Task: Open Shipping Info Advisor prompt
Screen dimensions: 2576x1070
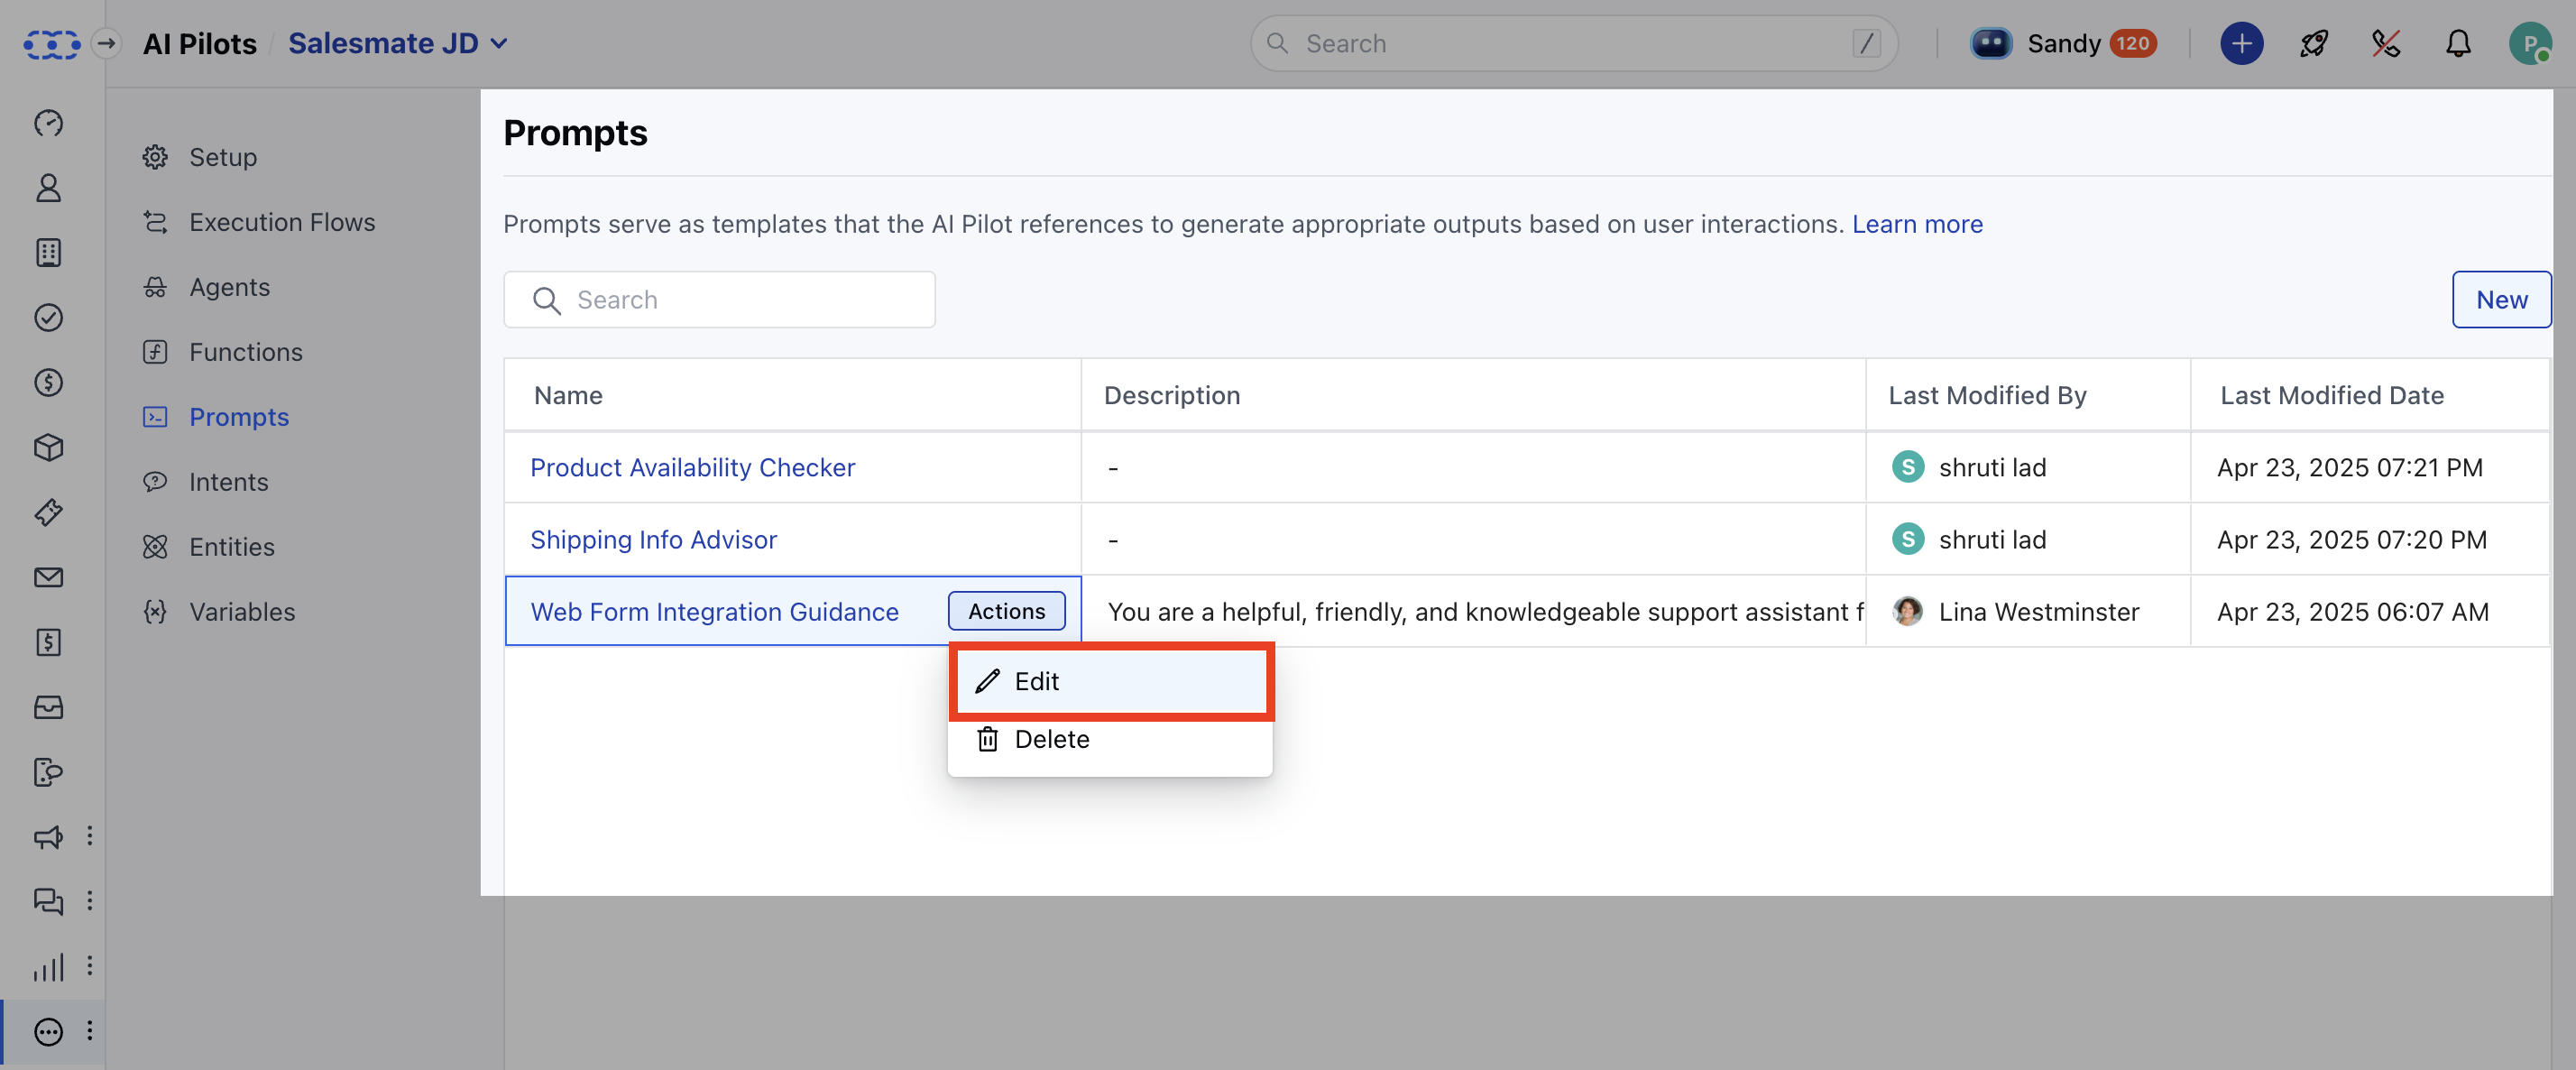Action: pyautogui.click(x=653, y=539)
